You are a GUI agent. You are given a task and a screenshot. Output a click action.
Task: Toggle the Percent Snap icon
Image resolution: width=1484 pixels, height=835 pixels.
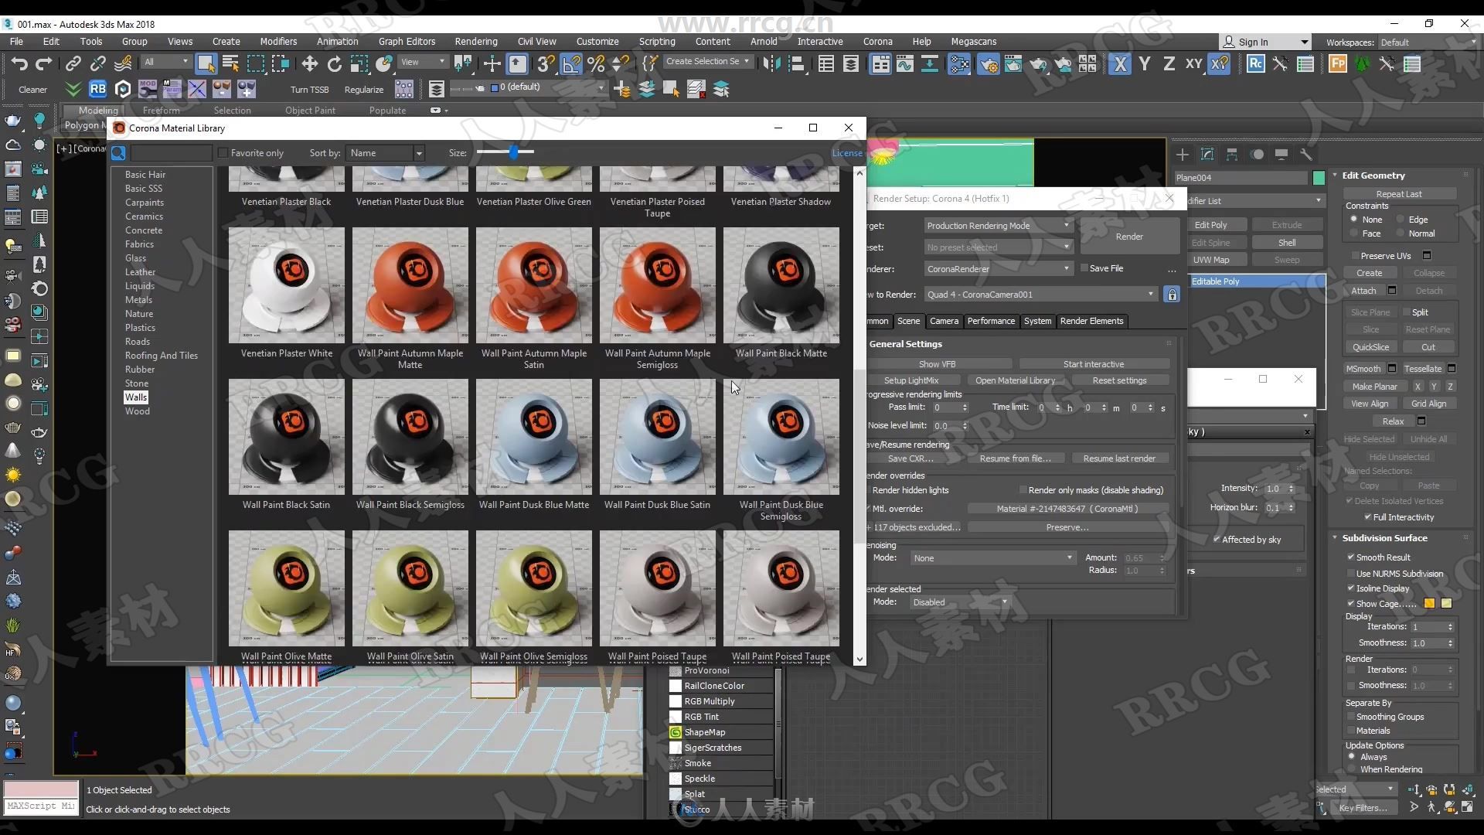click(x=596, y=63)
